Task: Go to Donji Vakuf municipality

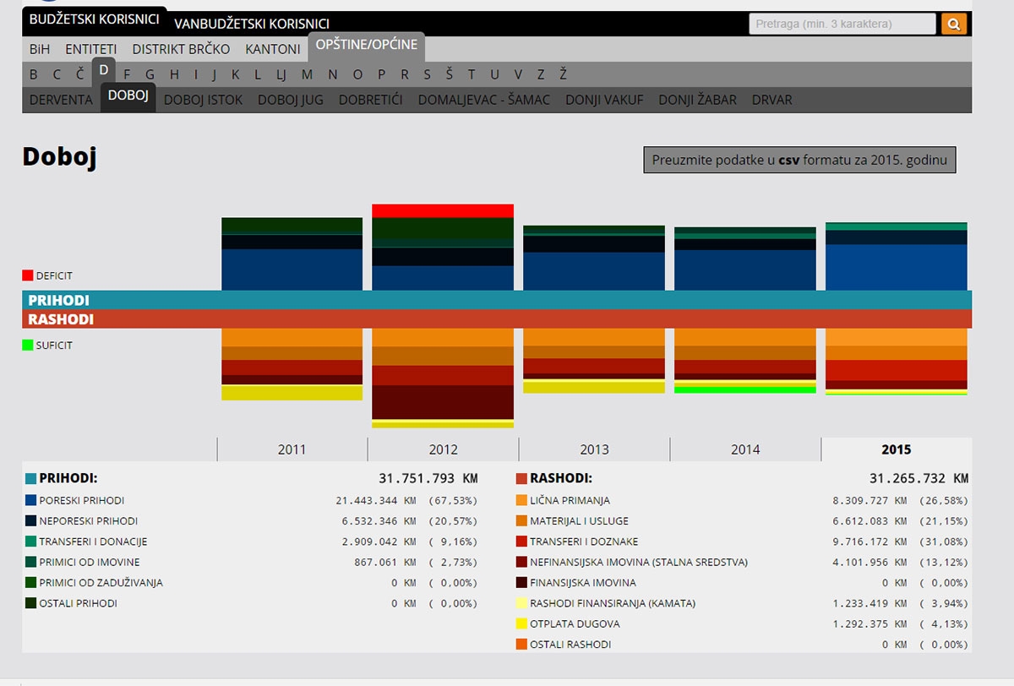Action: [604, 100]
